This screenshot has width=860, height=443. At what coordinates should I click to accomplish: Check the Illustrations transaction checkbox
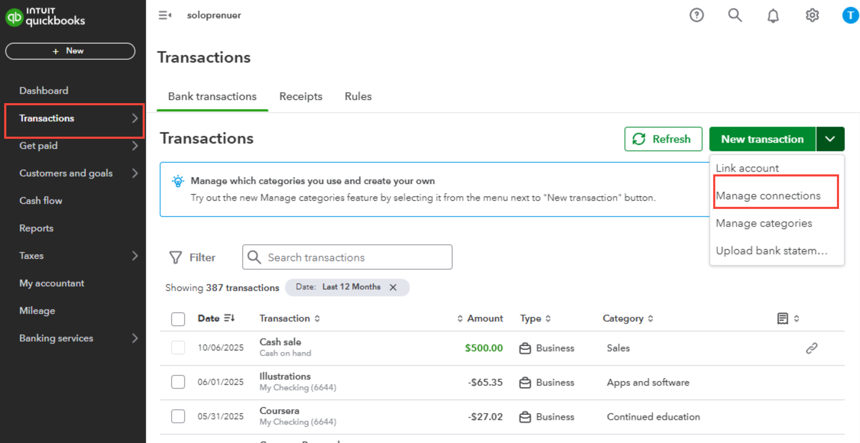click(x=178, y=382)
